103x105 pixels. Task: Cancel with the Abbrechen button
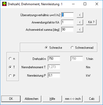31,99
